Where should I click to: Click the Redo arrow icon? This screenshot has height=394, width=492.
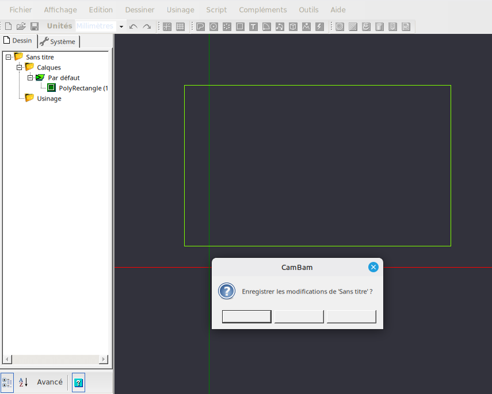click(147, 26)
